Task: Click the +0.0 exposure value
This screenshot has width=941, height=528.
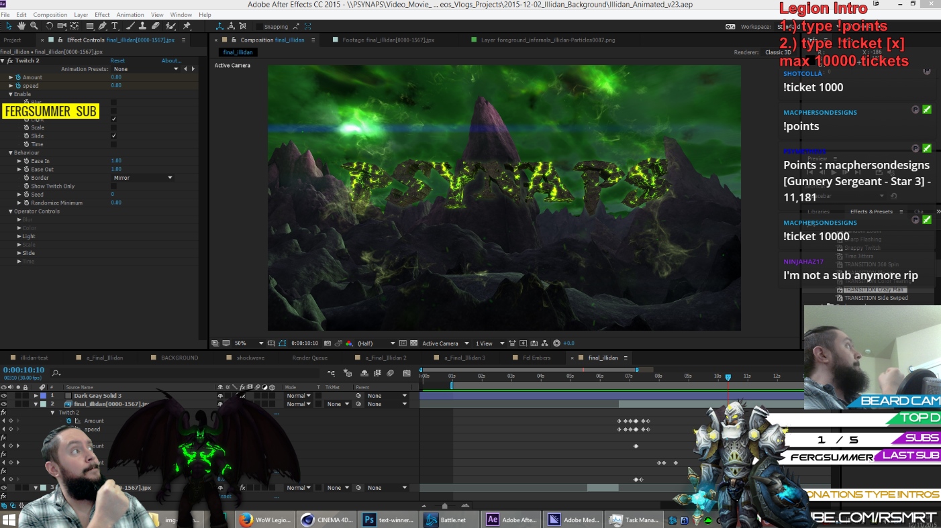Action: click(x=568, y=344)
